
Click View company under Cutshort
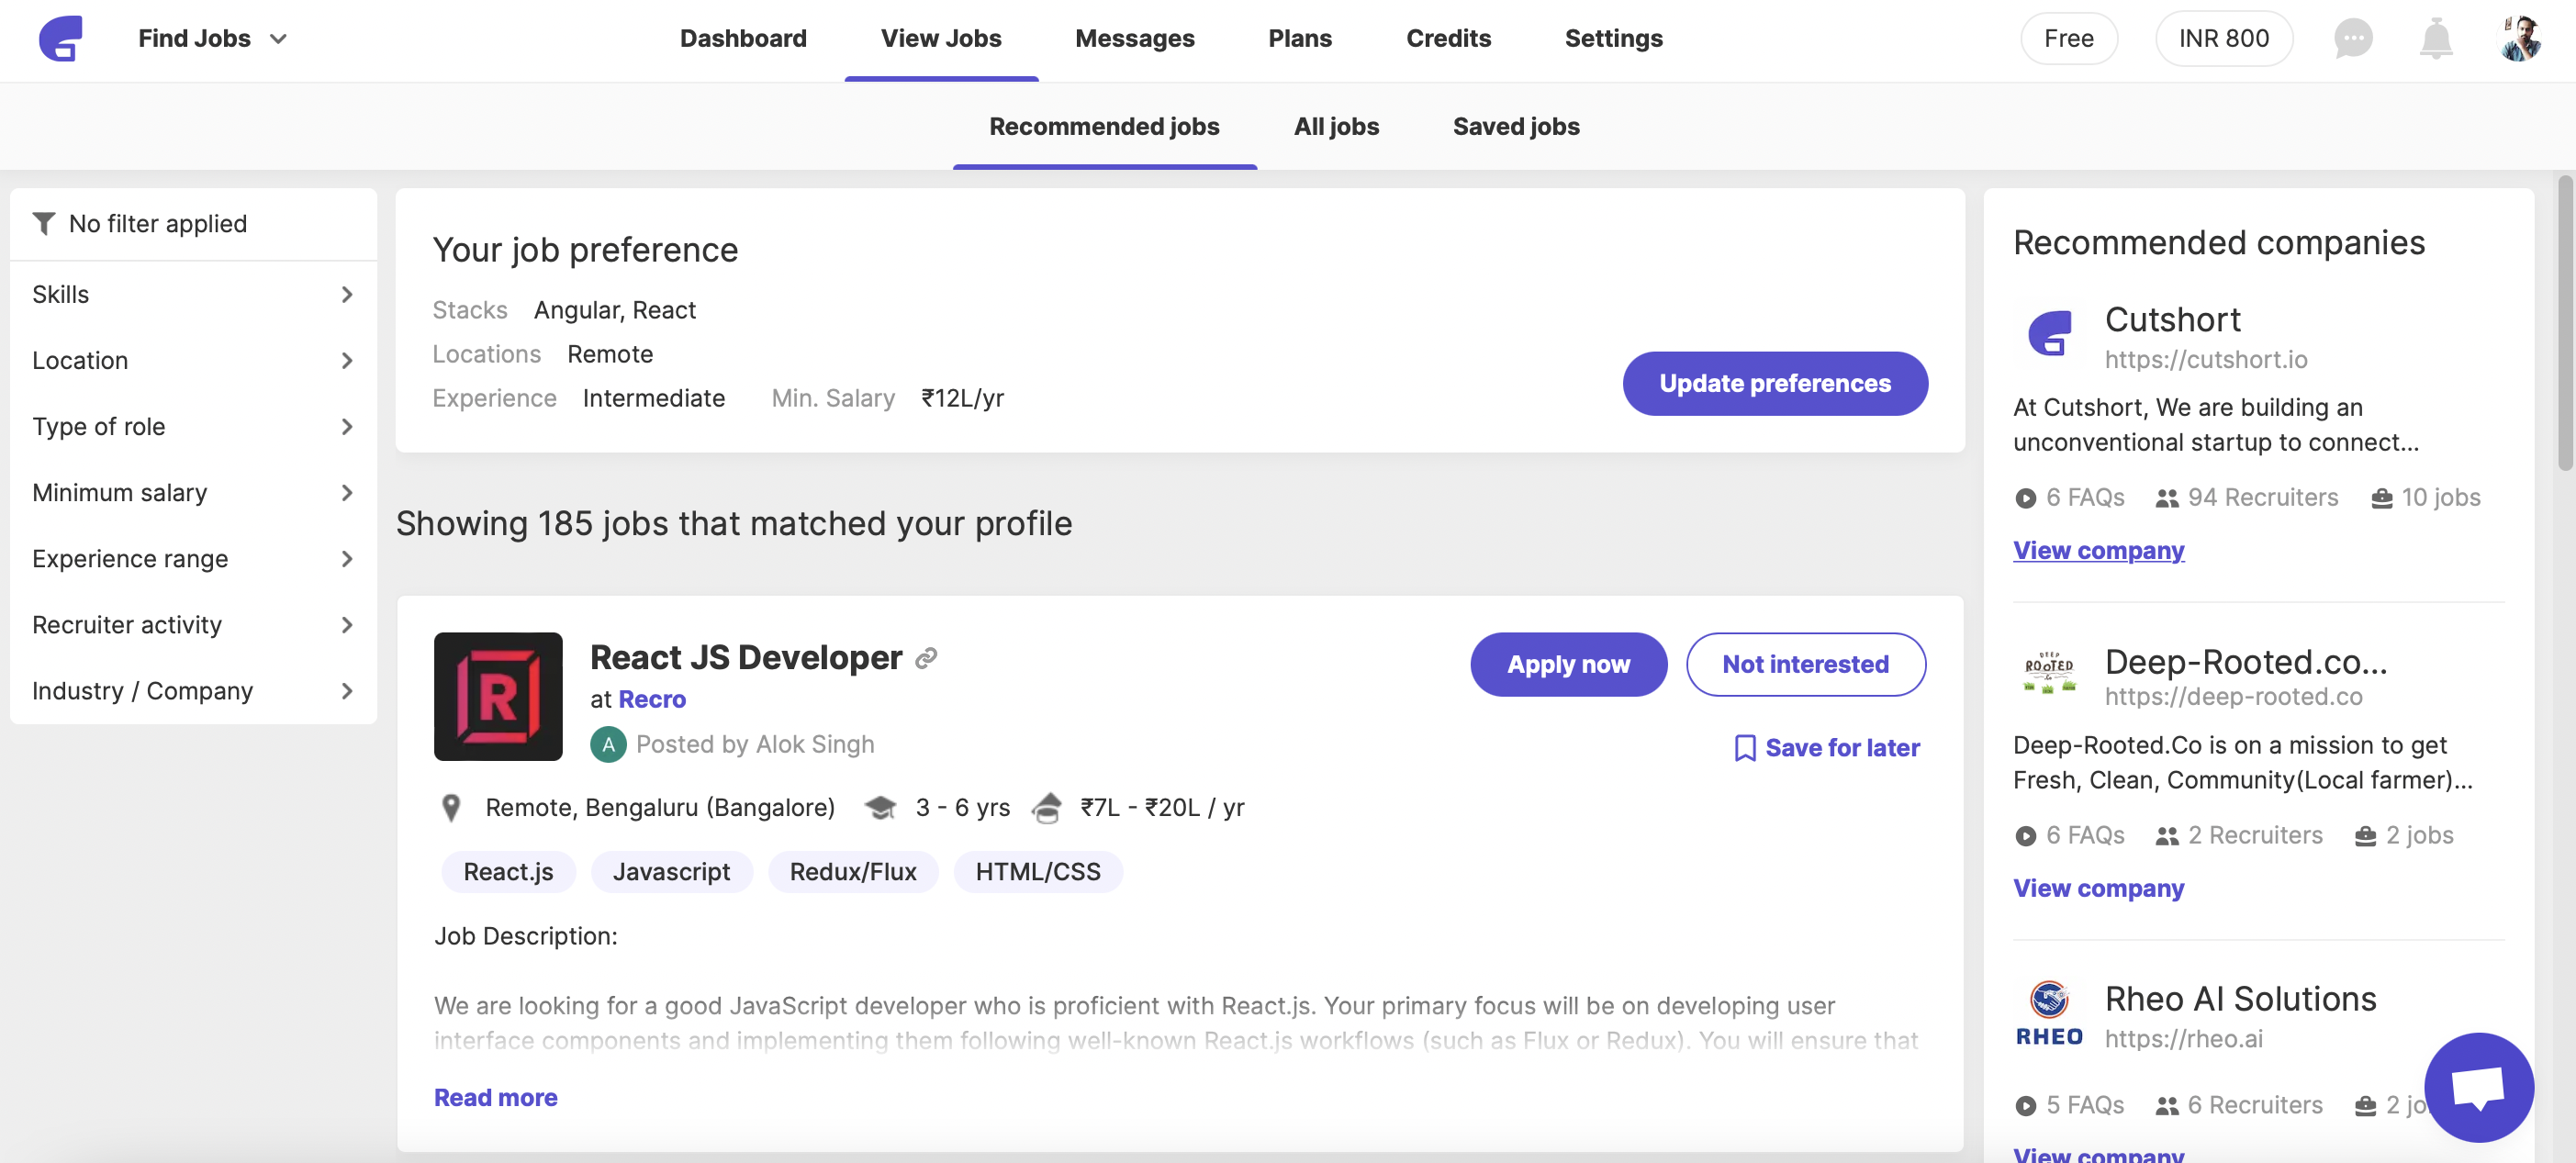point(2098,550)
